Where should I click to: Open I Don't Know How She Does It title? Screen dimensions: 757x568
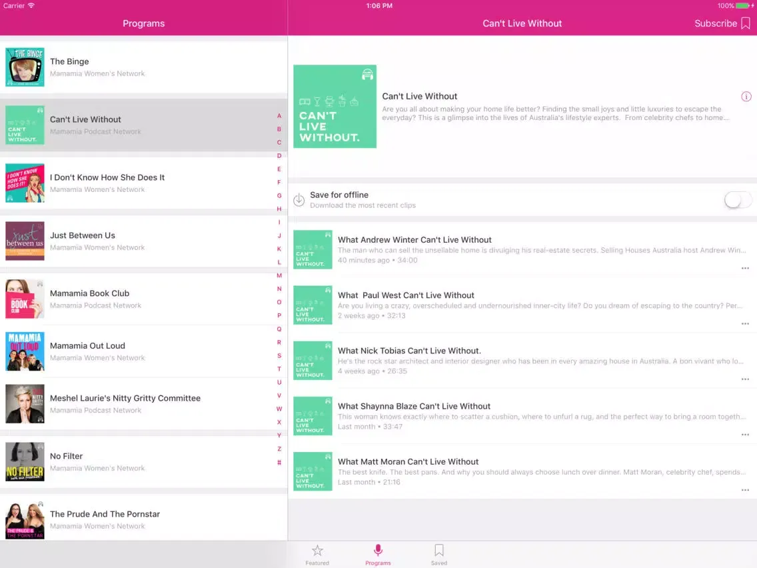107,177
